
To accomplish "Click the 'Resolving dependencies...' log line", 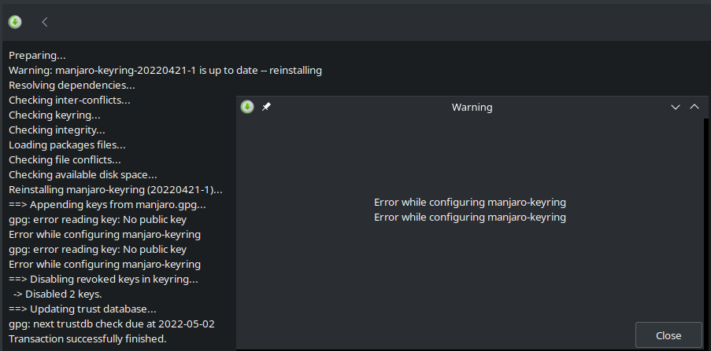I will coord(72,86).
